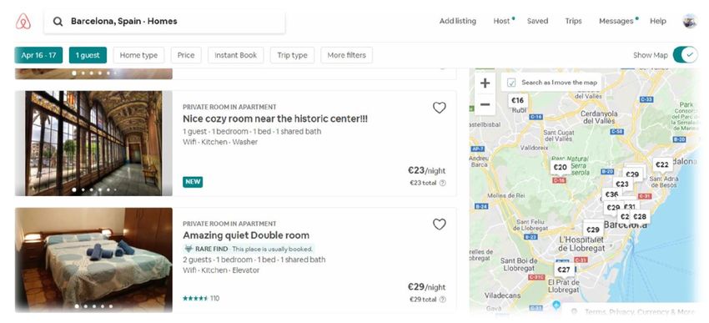709x323 pixels.
Task: Click the Barcelona, Spain search field
Action: (x=164, y=21)
